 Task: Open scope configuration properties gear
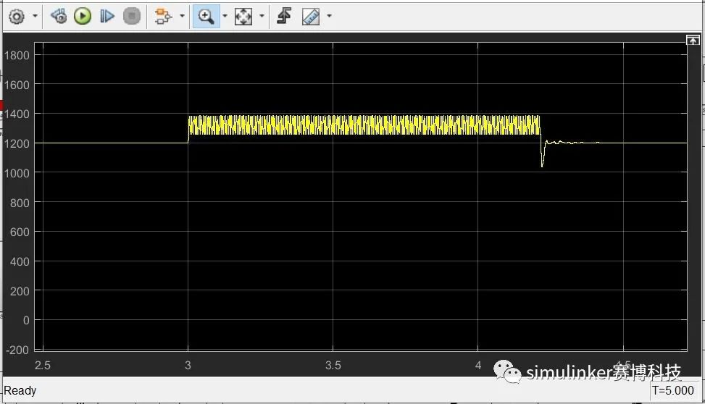17,17
